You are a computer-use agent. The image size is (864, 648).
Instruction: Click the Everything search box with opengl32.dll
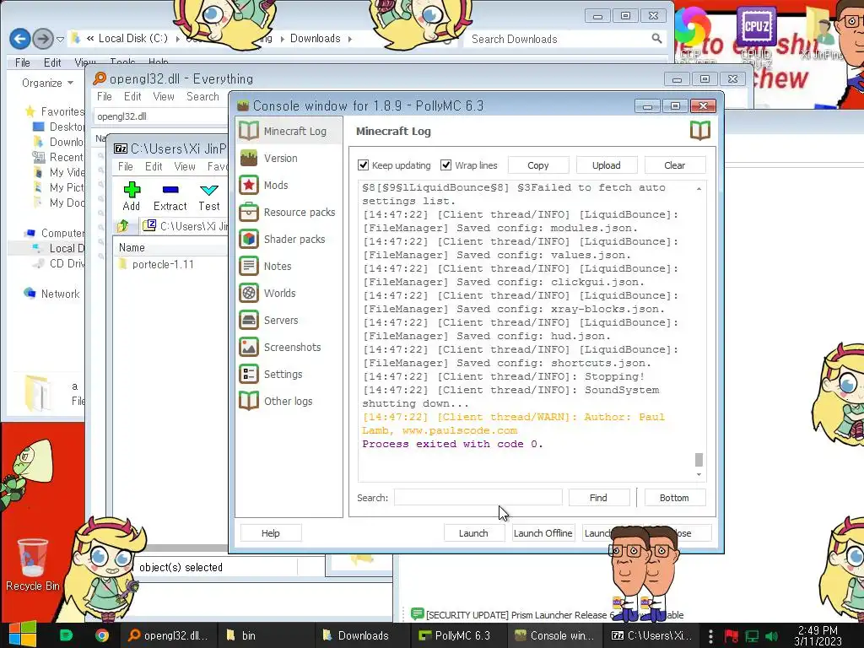pyautogui.click(x=161, y=116)
